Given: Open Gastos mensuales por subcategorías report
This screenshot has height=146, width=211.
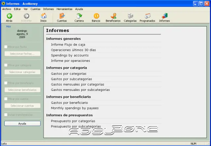Looking at the screenshot, I should 80,90.
